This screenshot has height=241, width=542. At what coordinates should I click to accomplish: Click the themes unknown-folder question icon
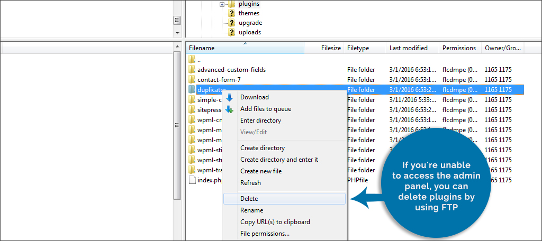[232, 13]
